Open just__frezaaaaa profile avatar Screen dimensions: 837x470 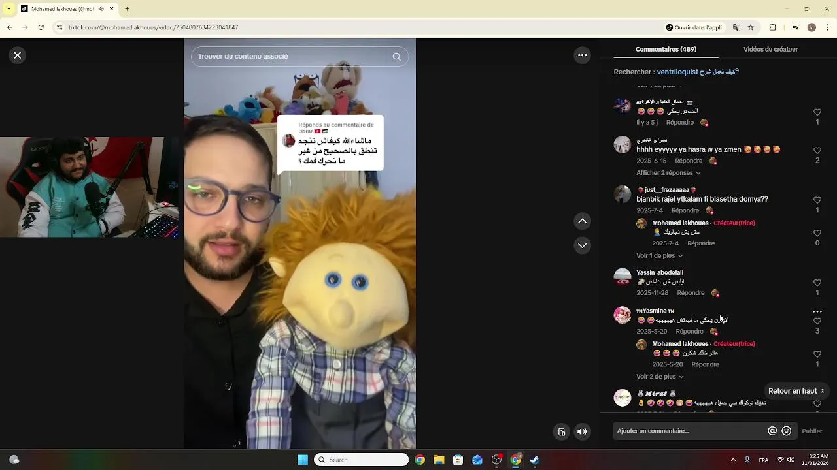click(623, 194)
